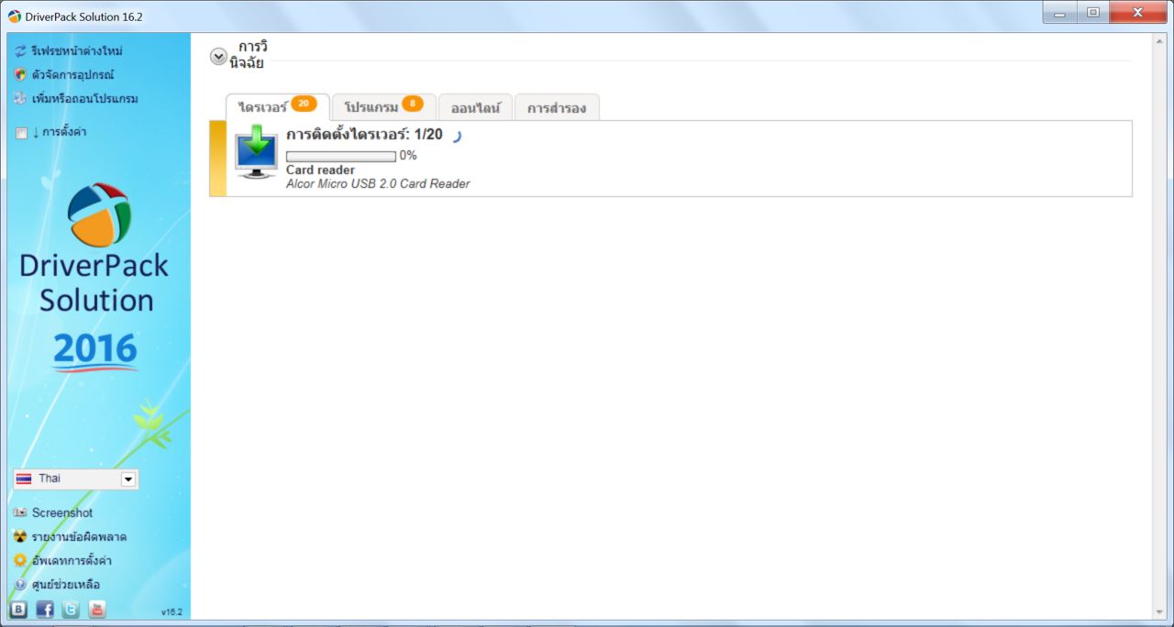
Task: Click the ตัวจัดการอุปกรณ์ link
Action: (72, 75)
